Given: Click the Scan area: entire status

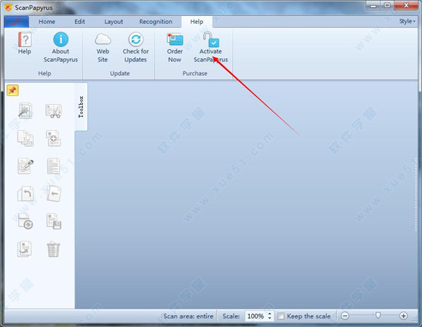Looking at the screenshot, I should [x=188, y=316].
